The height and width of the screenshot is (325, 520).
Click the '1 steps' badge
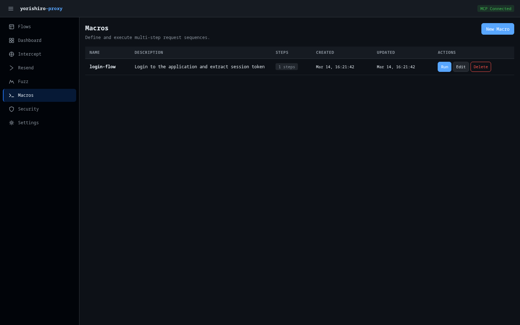coord(286,67)
